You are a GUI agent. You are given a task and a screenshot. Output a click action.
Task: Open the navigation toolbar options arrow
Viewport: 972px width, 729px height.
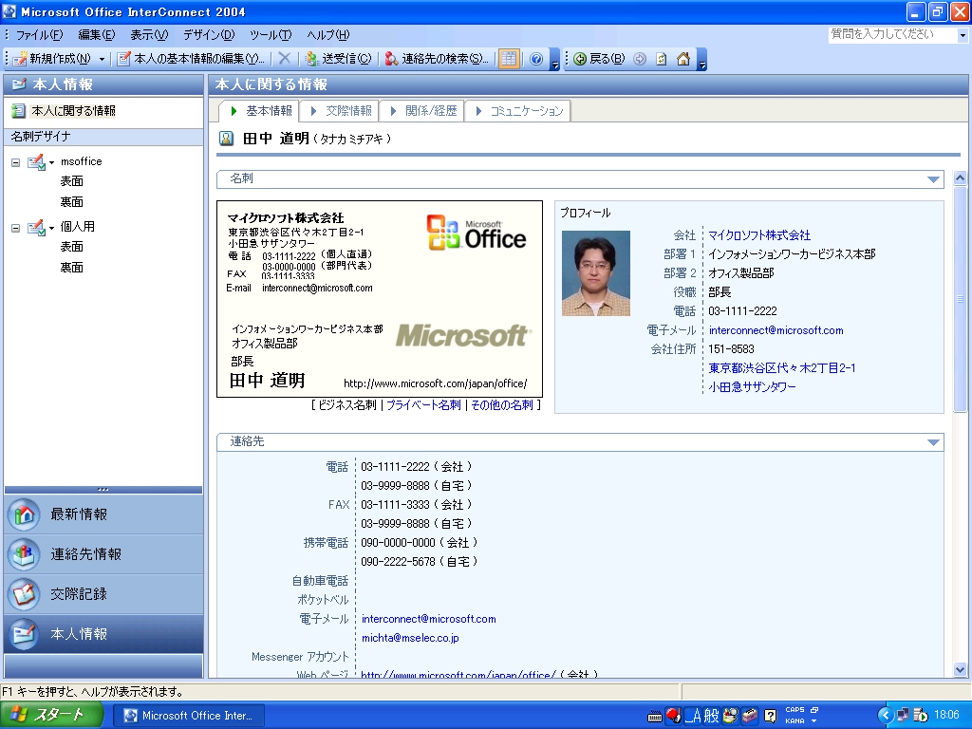(701, 60)
